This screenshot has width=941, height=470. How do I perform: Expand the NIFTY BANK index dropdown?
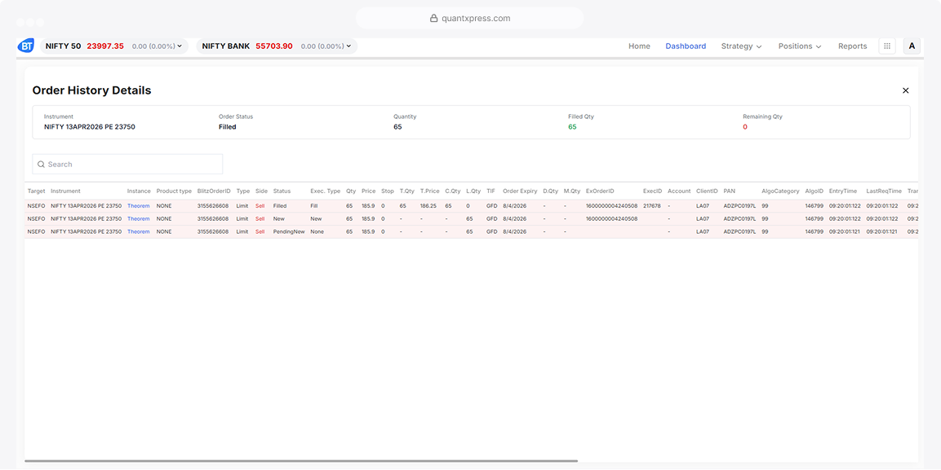pos(348,46)
